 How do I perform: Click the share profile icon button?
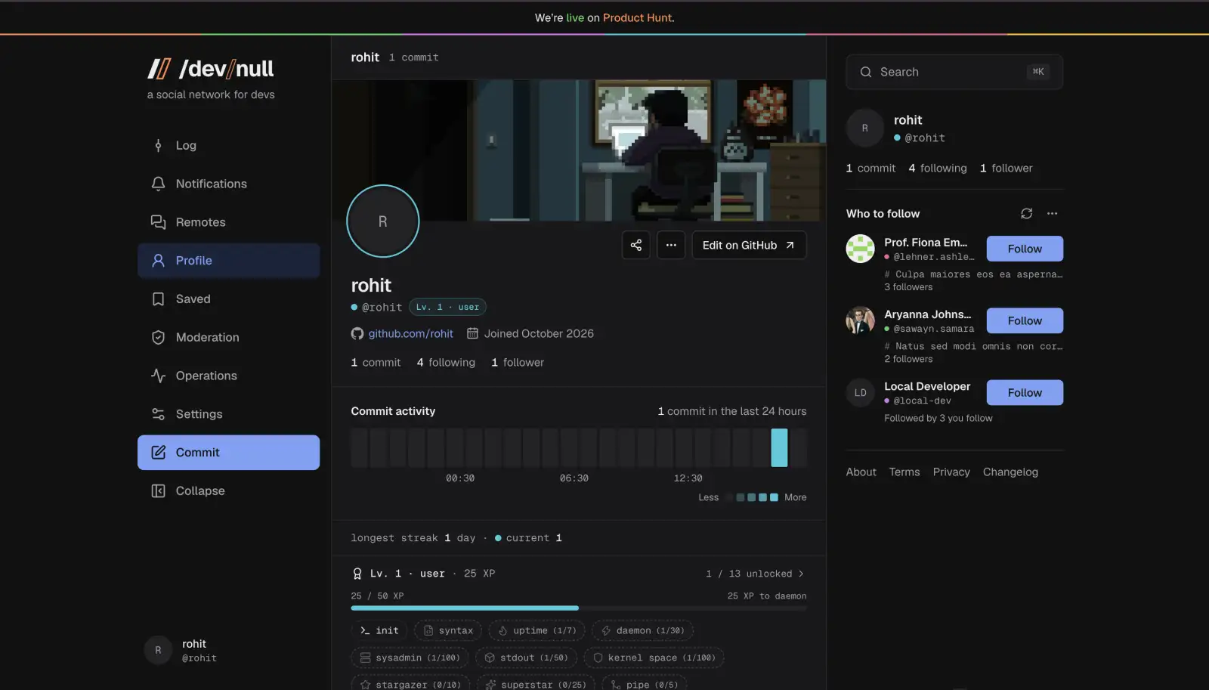pyautogui.click(x=635, y=245)
